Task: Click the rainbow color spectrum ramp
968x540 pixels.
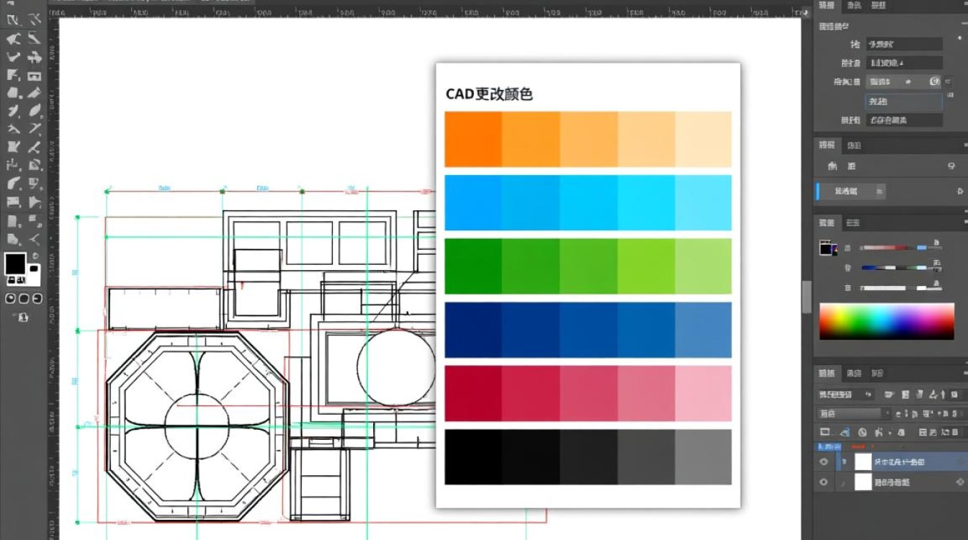Action: pos(887,321)
